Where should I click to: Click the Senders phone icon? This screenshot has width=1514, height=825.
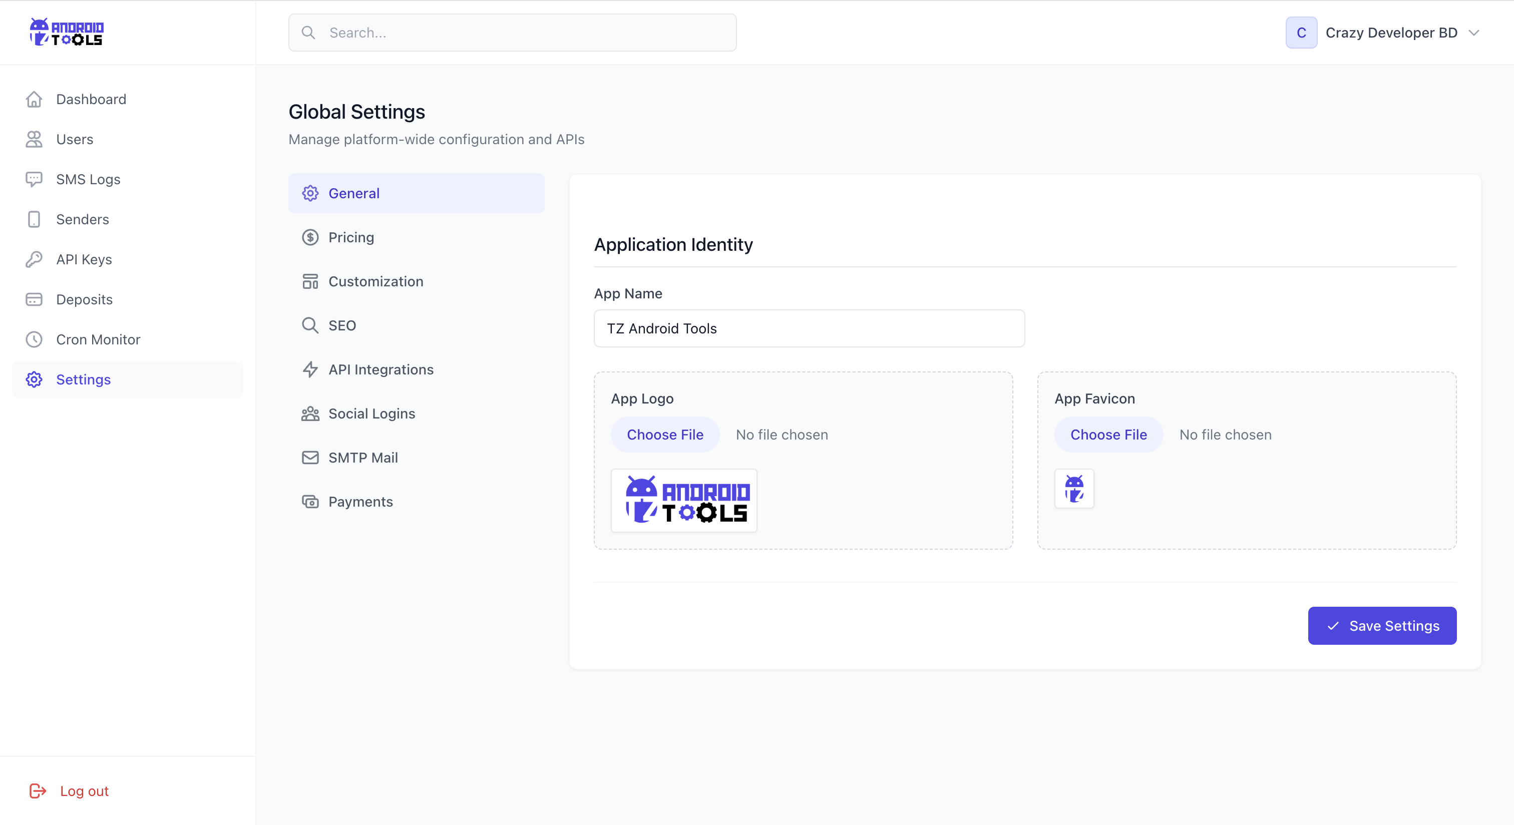(34, 219)
